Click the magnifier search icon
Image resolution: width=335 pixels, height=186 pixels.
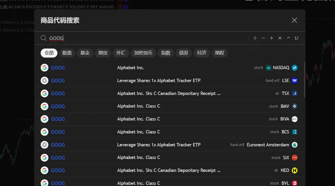pos(43,38)
